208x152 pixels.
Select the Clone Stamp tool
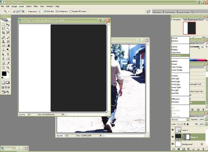click(3, 42)
